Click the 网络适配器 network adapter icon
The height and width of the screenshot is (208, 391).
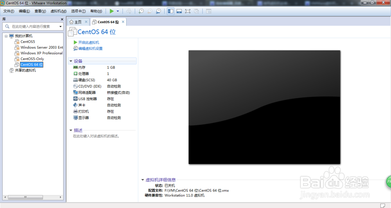click(x=75, y=92)
